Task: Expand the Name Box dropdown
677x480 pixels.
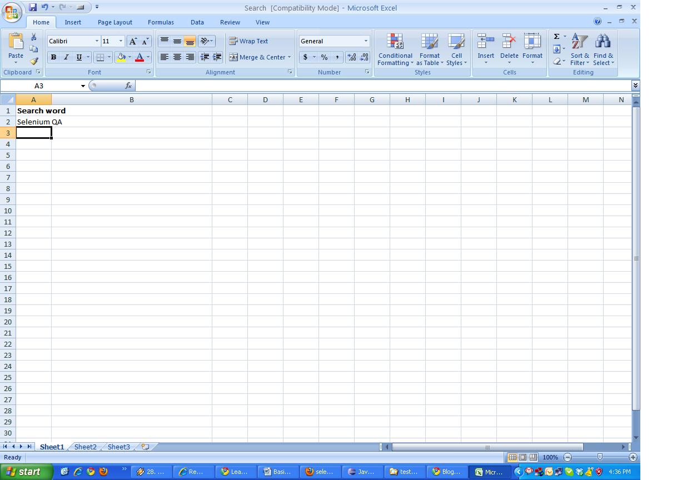Action: (x=83, y=86)
